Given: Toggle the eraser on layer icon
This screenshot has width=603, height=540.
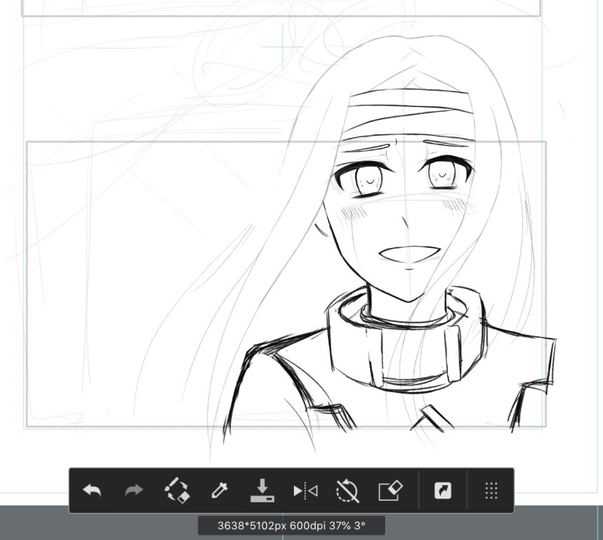Looking at the screenshot, I should coord(390,491).
